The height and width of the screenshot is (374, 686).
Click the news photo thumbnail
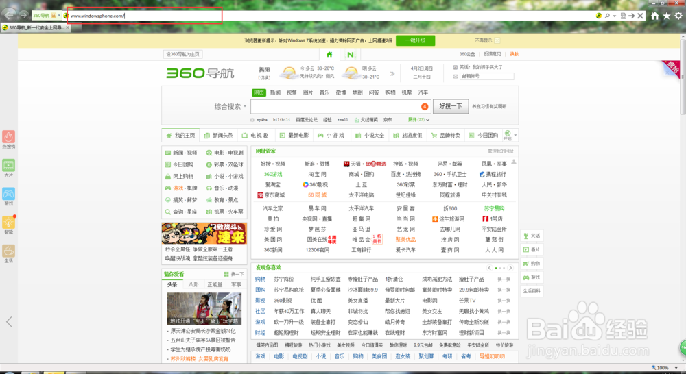[204, 309]
